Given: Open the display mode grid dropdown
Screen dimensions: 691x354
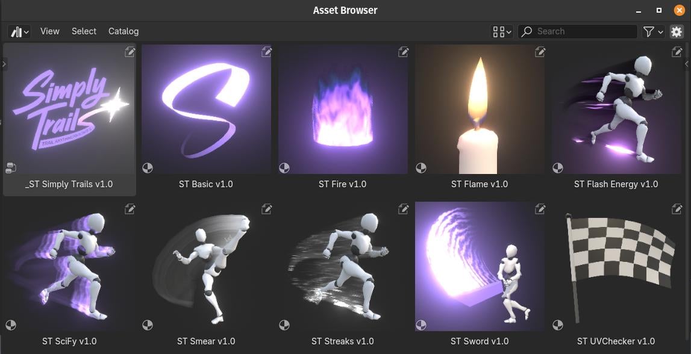Looking at the screenshot, I should point(502,31).
